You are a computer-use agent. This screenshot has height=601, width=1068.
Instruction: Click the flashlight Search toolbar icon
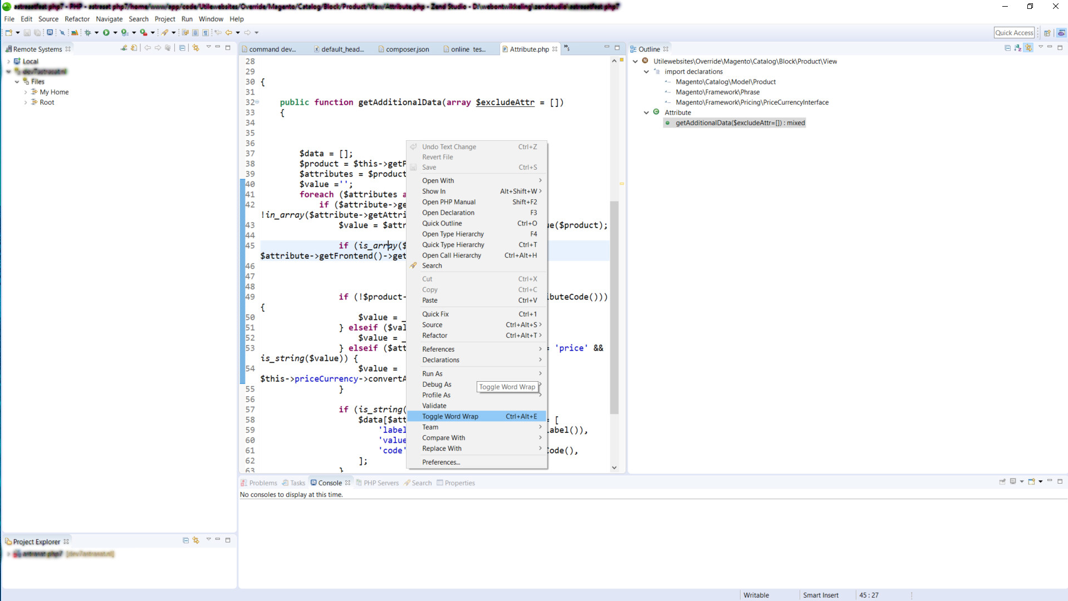165,33
